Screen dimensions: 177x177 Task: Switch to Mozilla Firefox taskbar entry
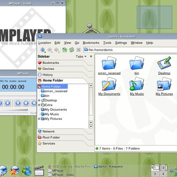click(x=69, y=166)
